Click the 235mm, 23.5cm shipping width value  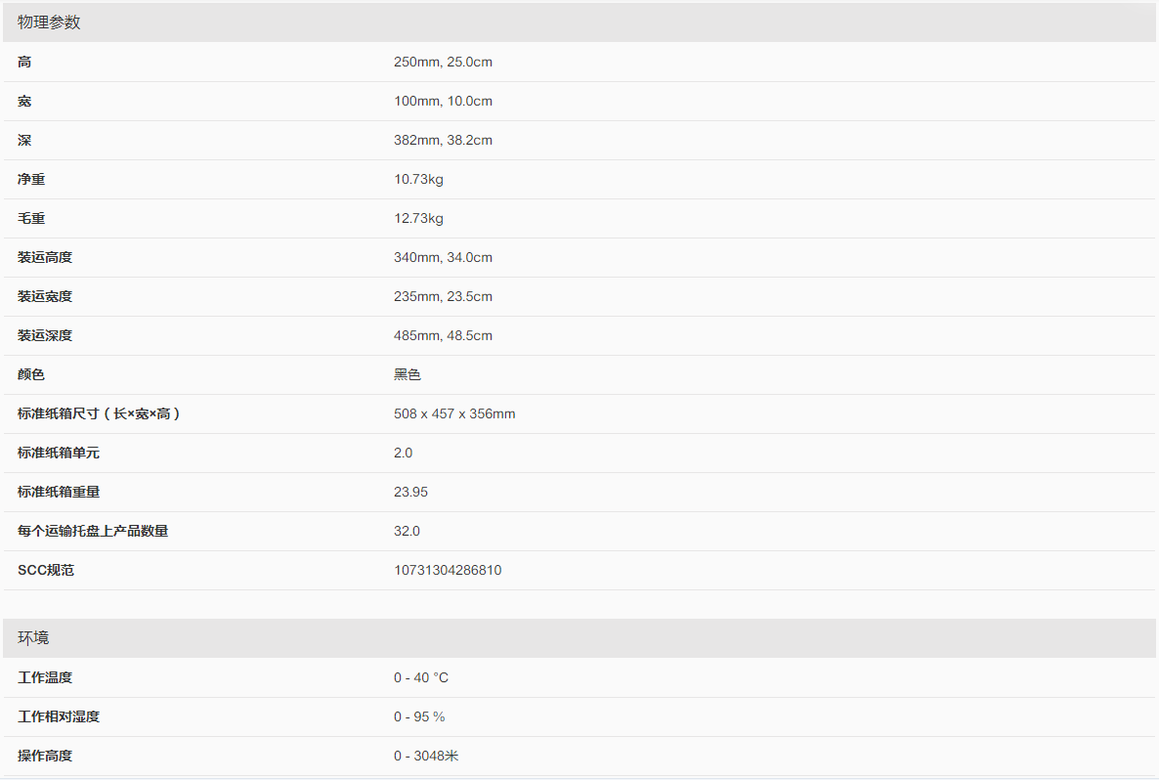coord(443,297)
